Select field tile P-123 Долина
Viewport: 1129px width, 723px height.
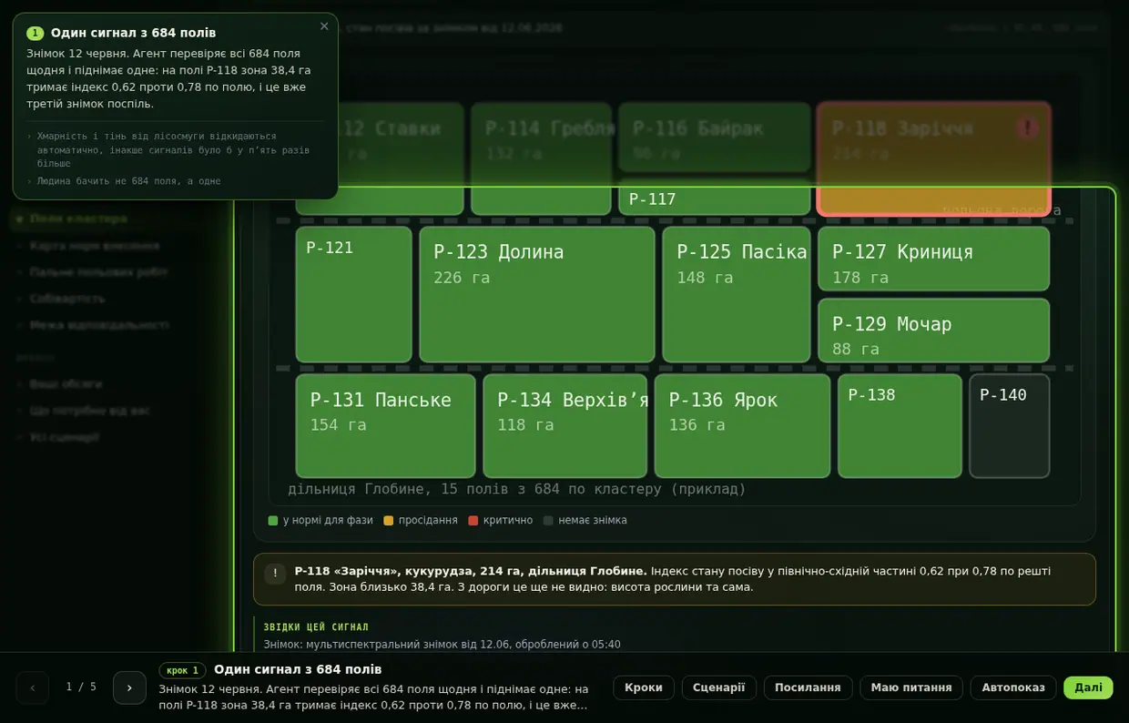(537, 295)
